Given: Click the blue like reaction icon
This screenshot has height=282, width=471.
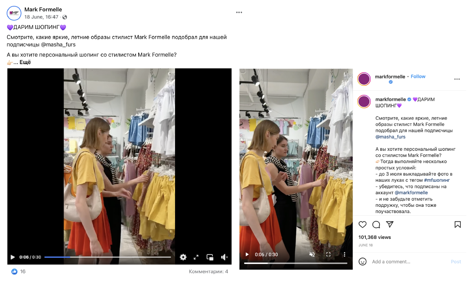Looking at the screenshot, I should click(x=15, y=271).
